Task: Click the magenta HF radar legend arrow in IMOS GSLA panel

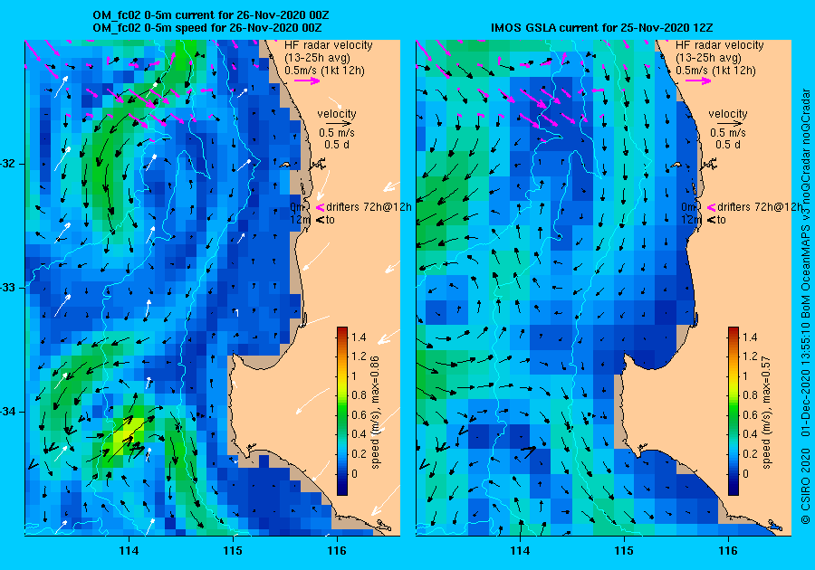Action: tap(698, 81)
